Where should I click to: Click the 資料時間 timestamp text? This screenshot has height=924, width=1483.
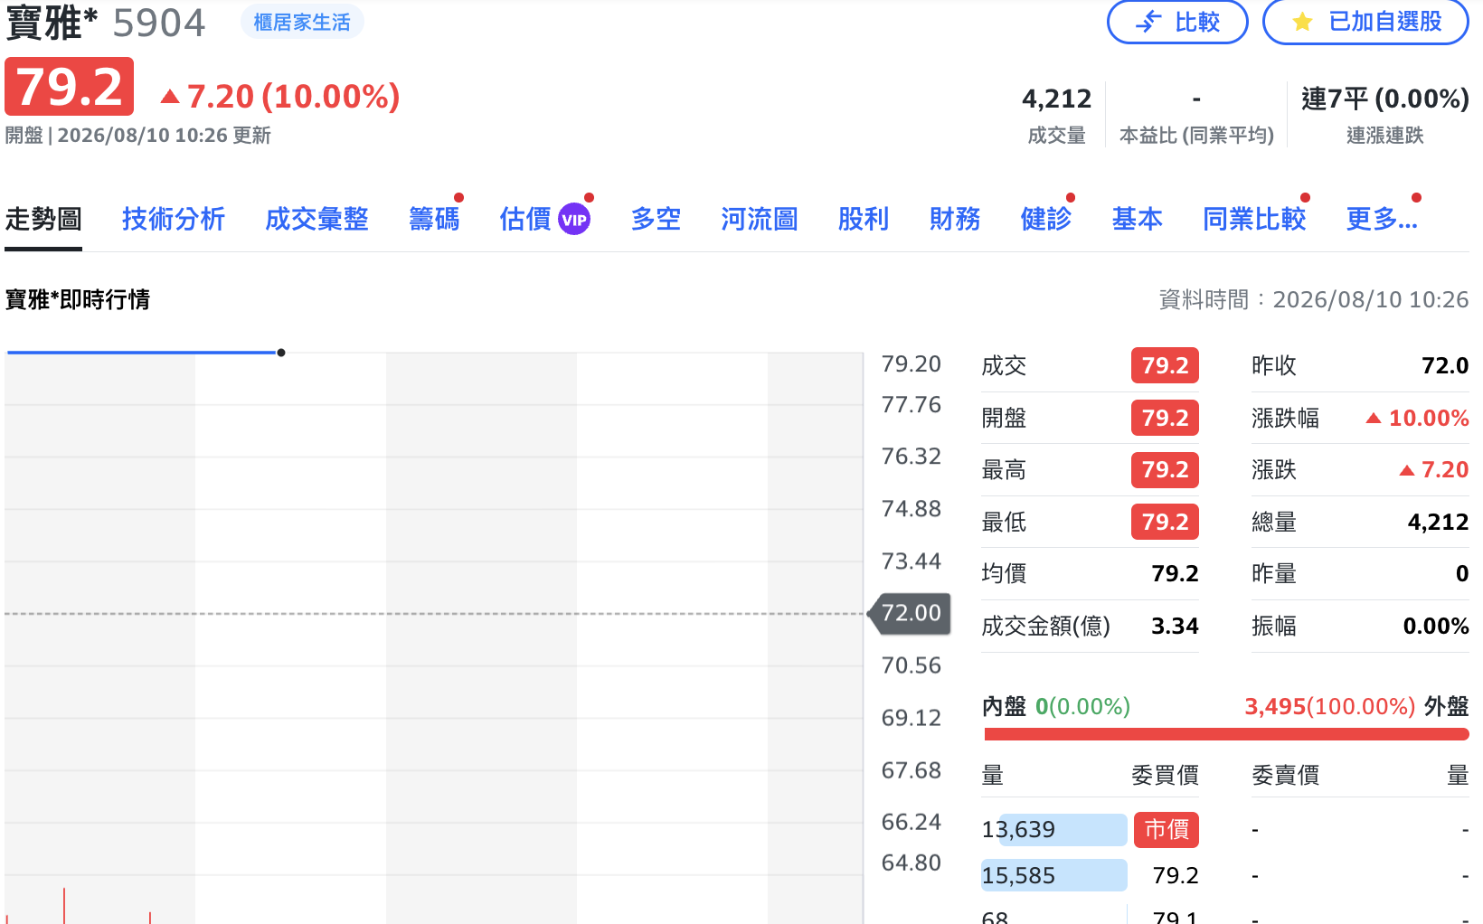coord(1314,299)
